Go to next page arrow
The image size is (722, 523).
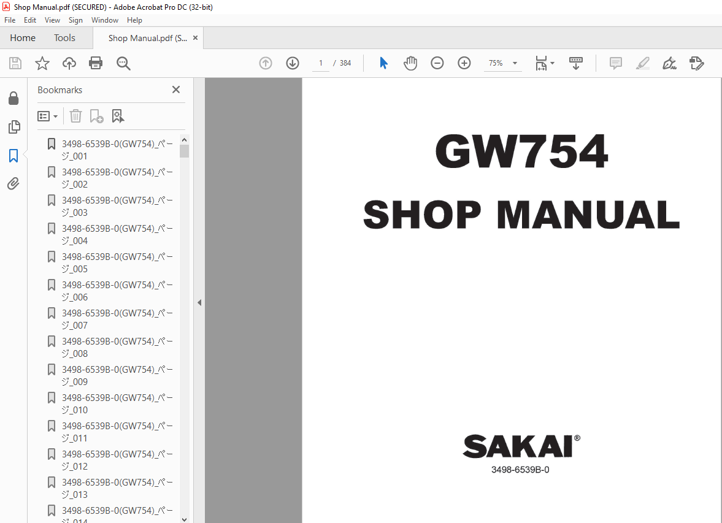293,63
